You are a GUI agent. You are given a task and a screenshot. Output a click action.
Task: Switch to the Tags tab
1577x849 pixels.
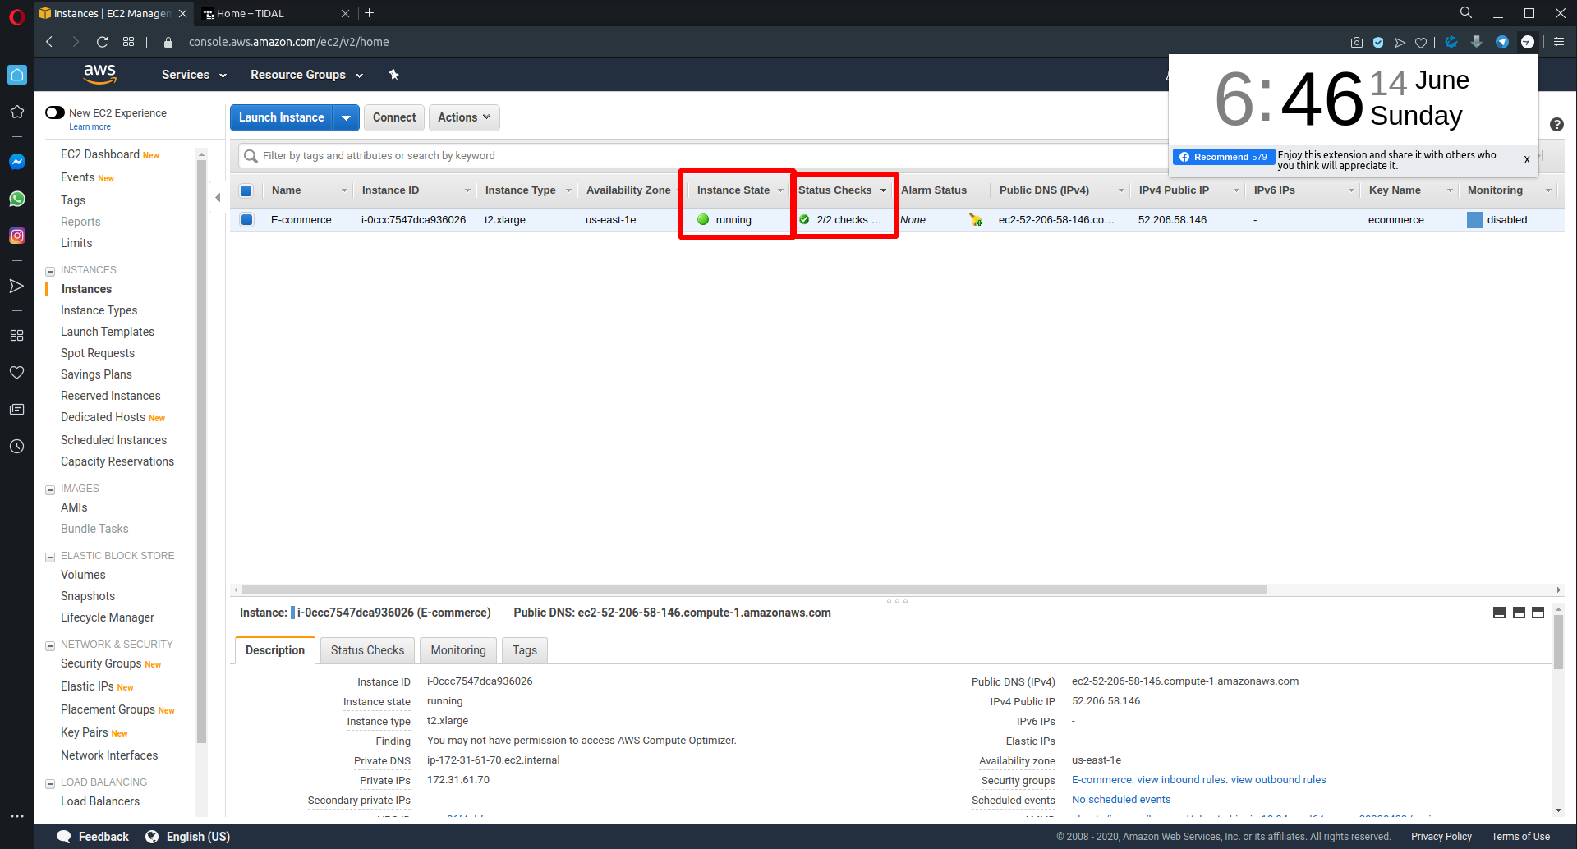coord(525,650)
